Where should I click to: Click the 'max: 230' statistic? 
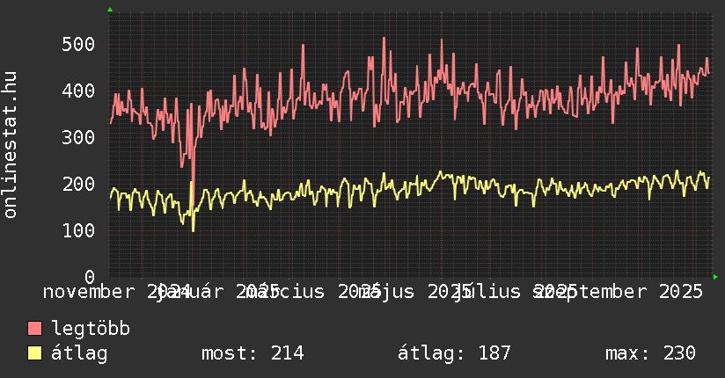650,353
